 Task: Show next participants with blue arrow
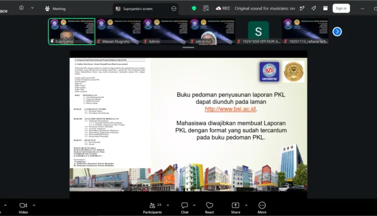pyautogui.click(x=337, y=32)
